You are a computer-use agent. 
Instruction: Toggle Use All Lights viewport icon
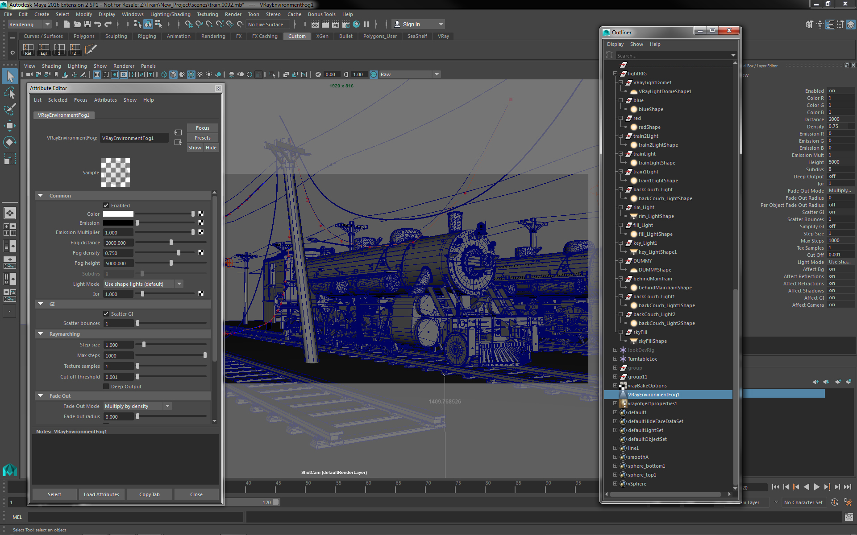coord(209,74)
